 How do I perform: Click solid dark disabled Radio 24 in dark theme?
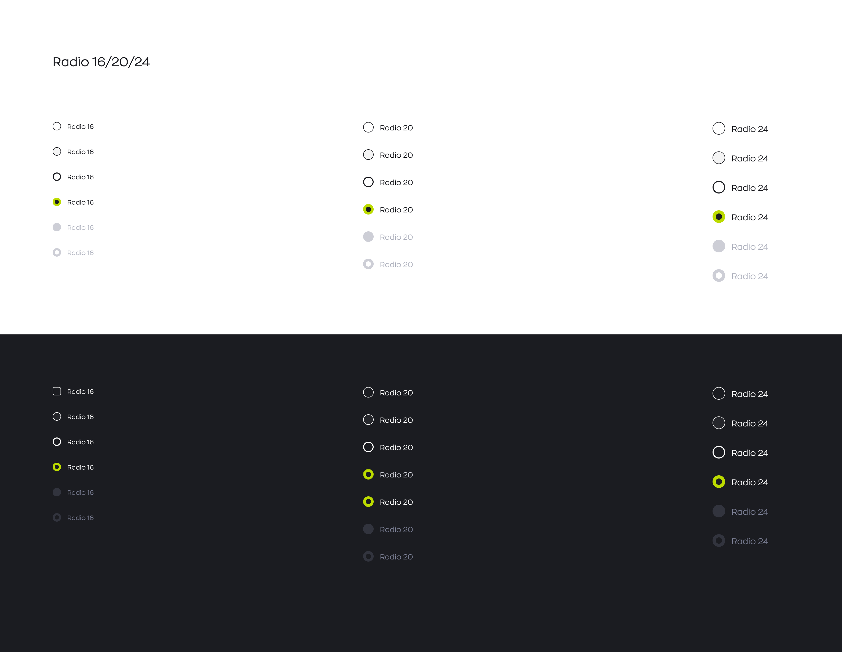coord(719,511)
